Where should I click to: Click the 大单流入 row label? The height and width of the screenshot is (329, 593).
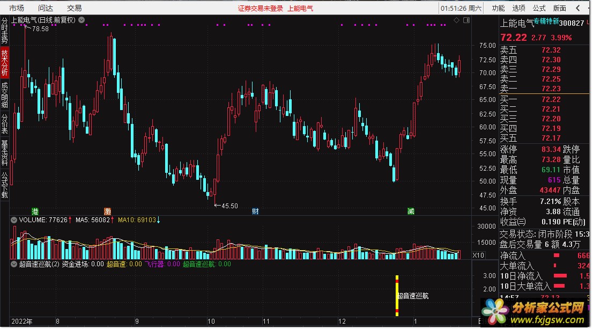(x=517, y=266)
